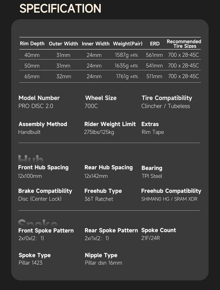Click the 21F/24R spoke count value

(x=150, y=238)
